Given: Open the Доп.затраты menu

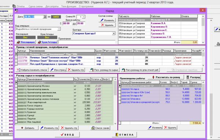Looking at the screenshot, I should (52, 6).
